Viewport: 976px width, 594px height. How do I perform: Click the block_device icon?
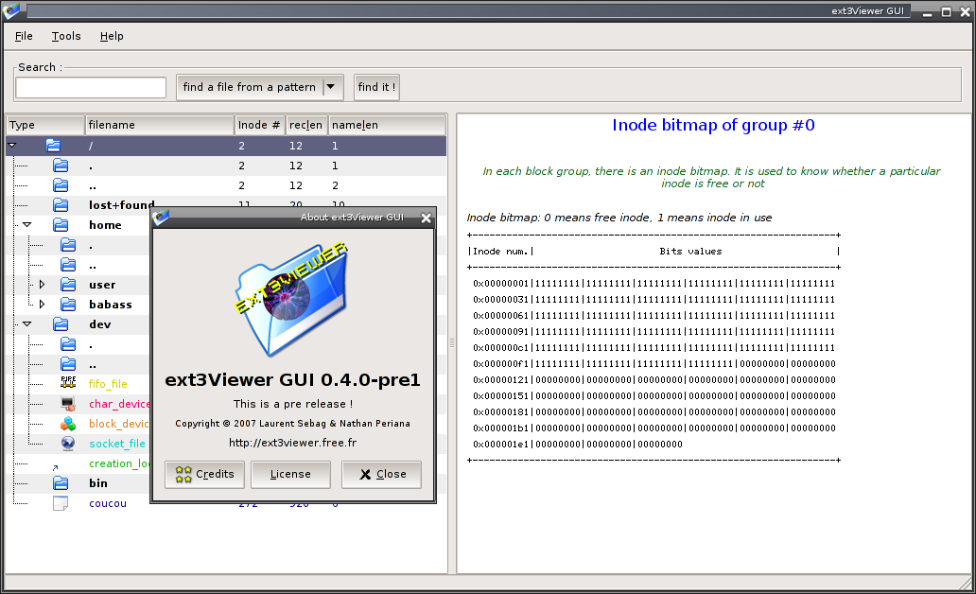point(68,424)
